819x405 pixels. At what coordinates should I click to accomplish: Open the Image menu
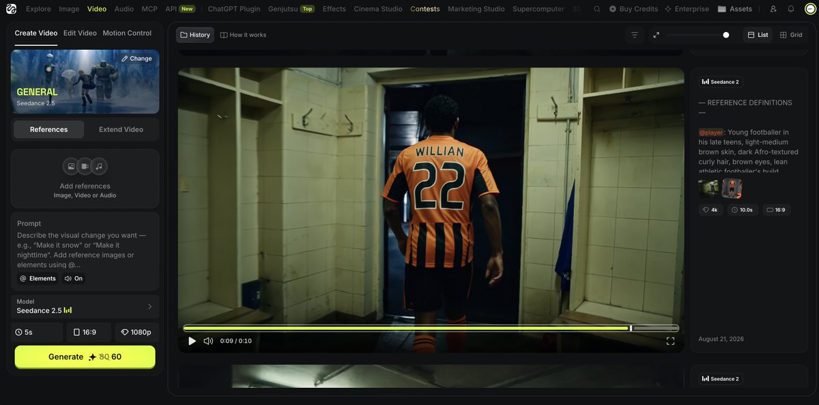[69, 9]
